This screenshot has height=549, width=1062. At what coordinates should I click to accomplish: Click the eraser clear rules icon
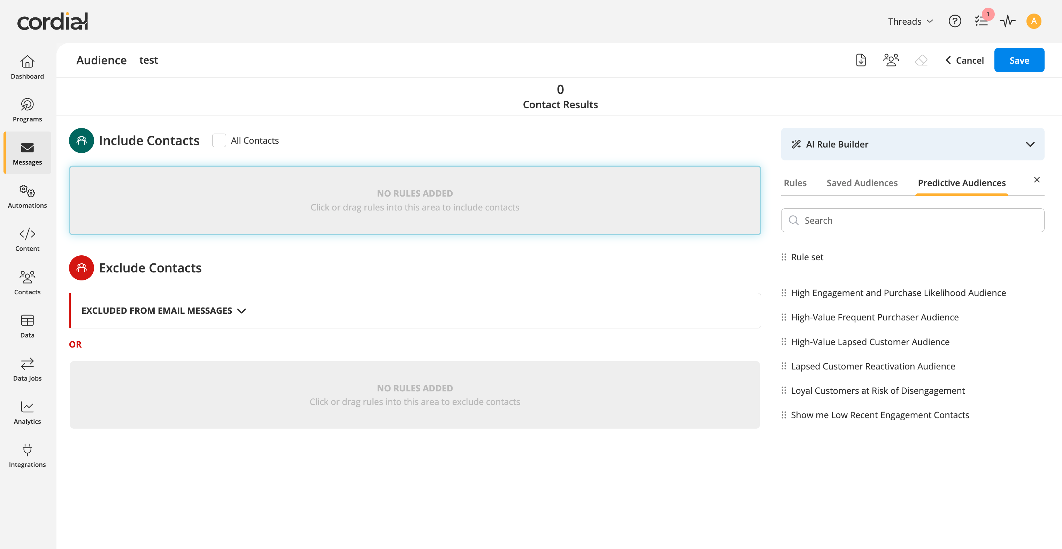coord(921,60)
